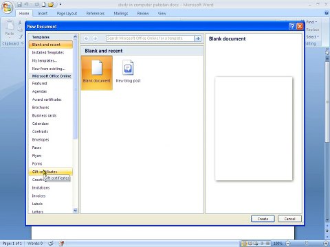330x247 pixels.
Task: Select Blank and recent category
Action: tap(51, 45)
